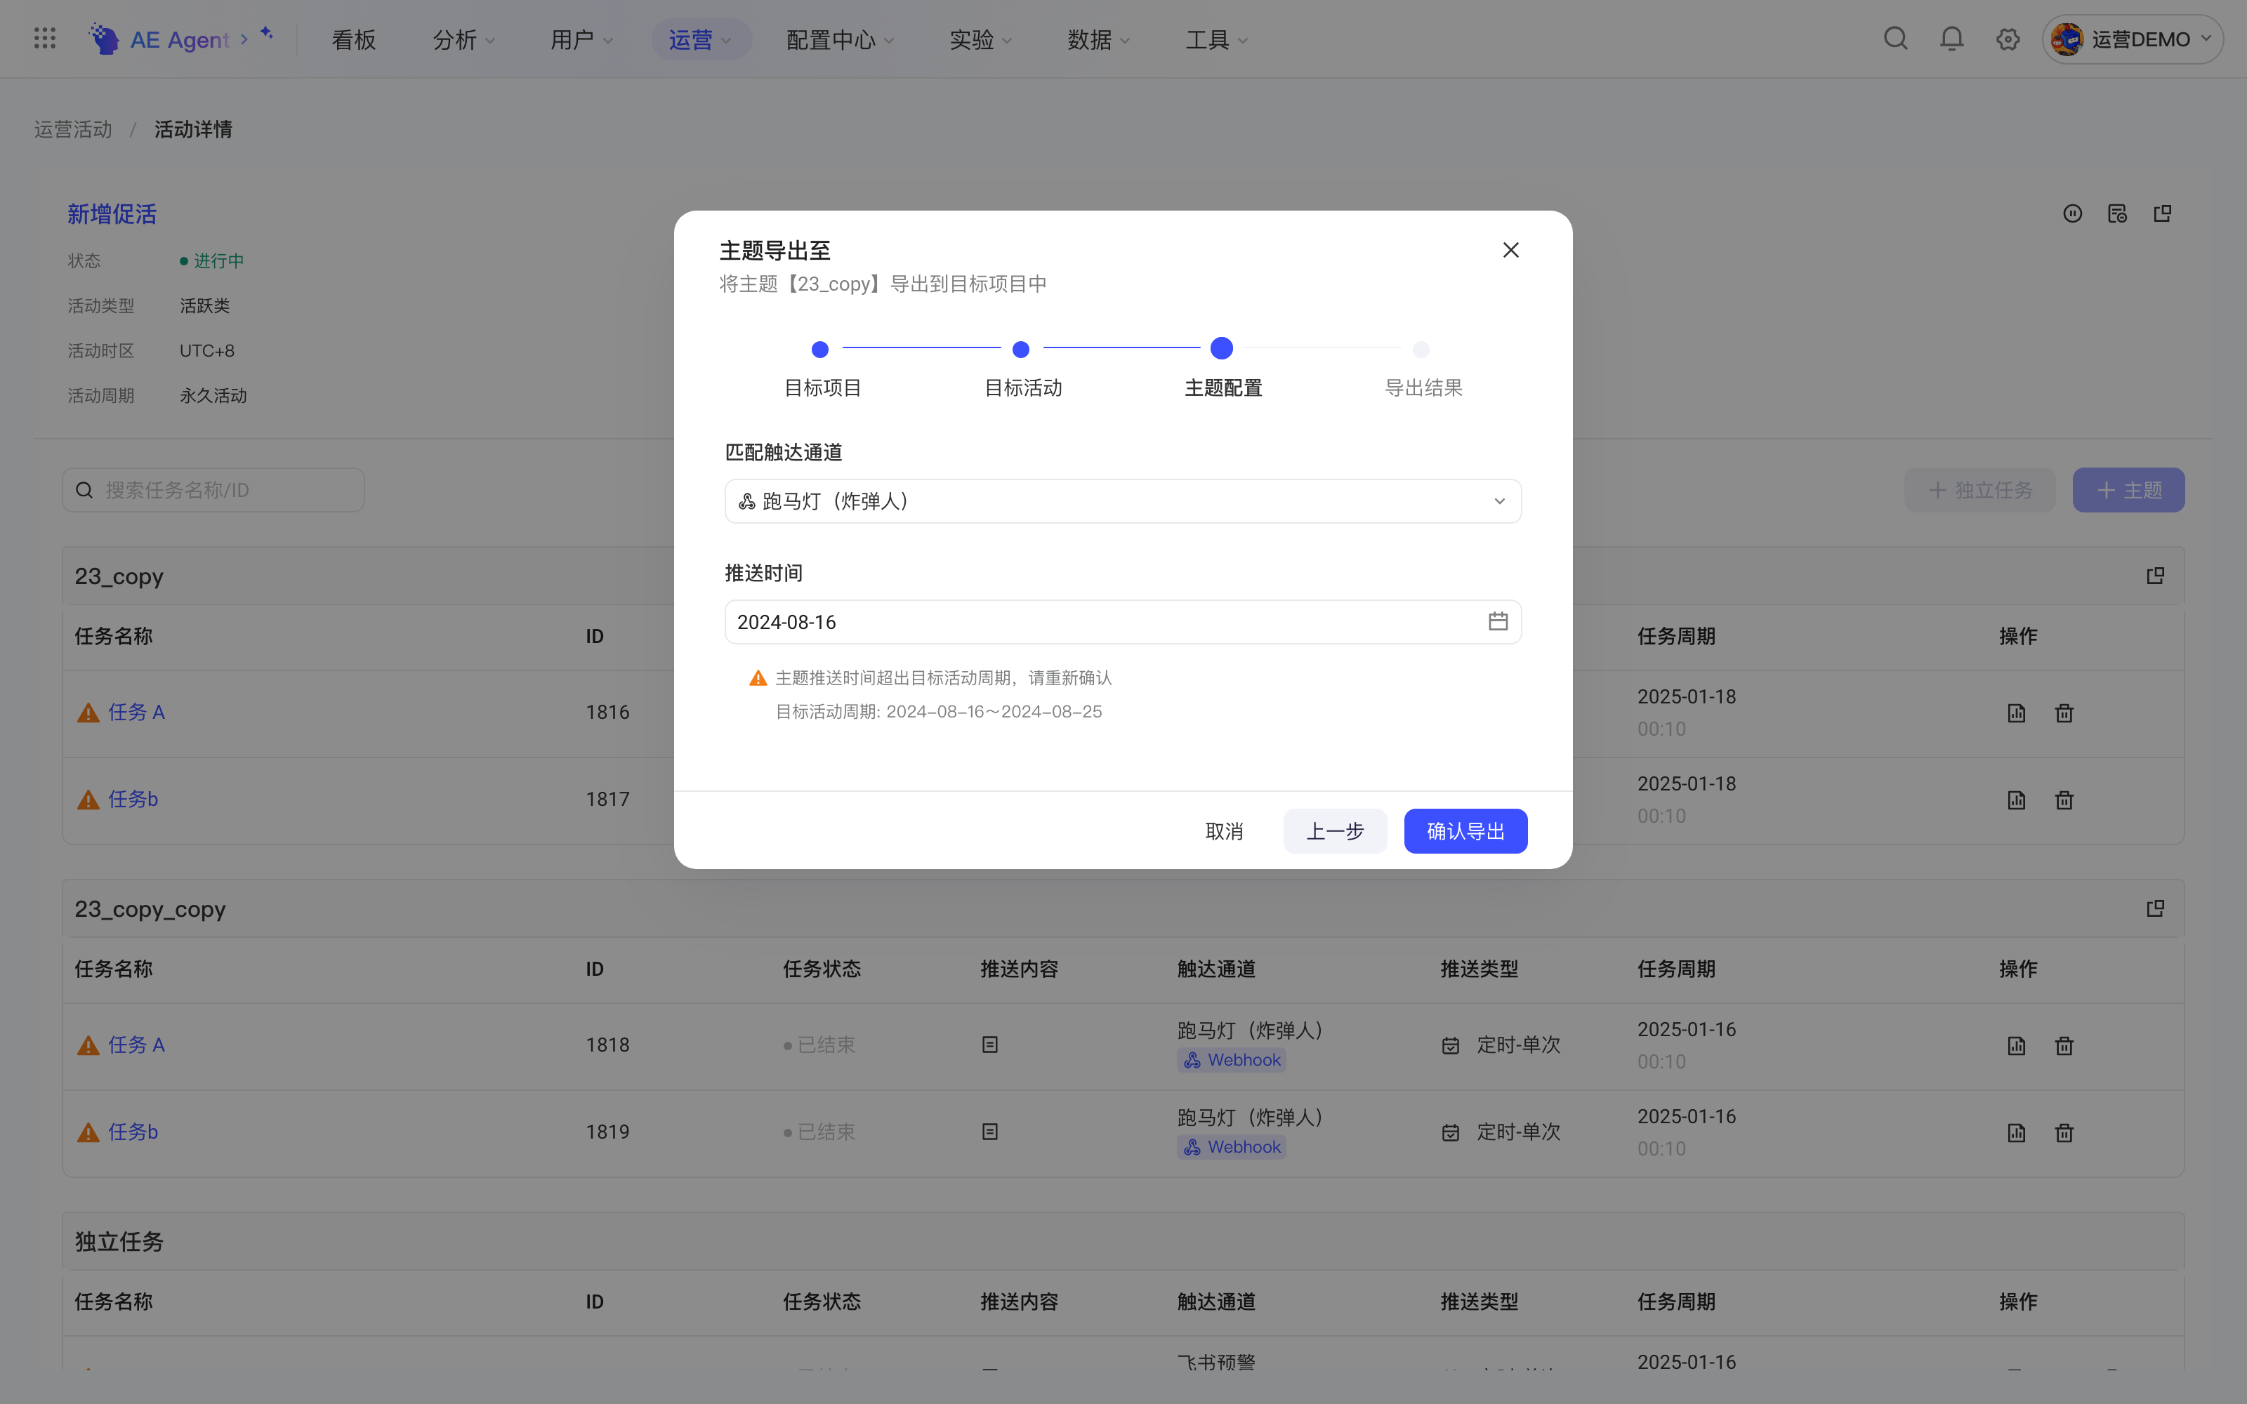Expand the 配置中心 navigation menu
Image resolution: width=2247 pixels, height=1404 pixels.
coord(839,40)
